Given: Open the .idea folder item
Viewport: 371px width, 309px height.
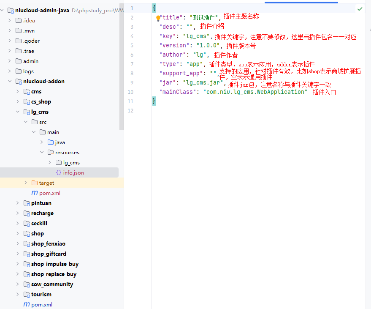Looking at the screenshot, I should 29,20.
